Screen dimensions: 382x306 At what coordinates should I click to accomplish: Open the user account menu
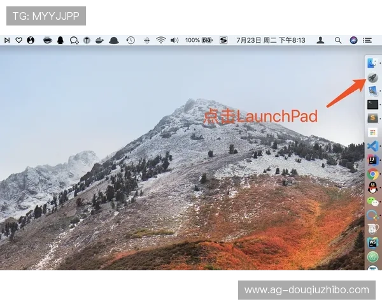click(320, 40)
